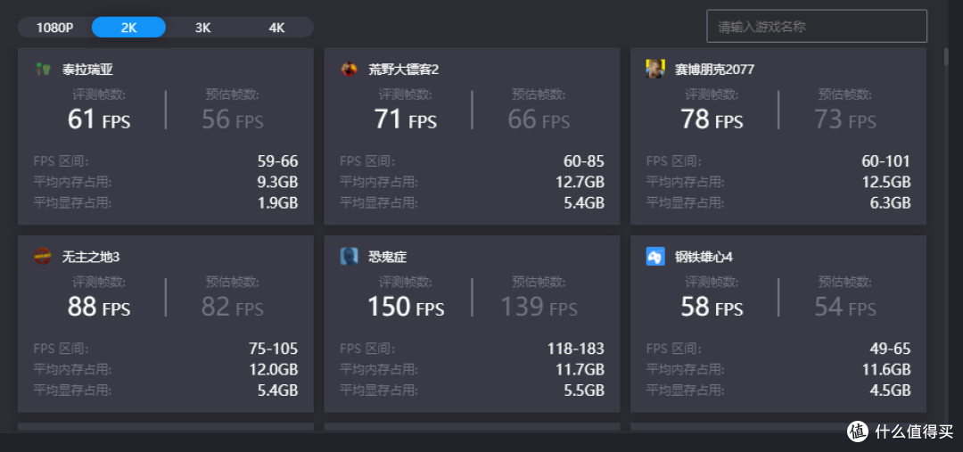Viewport: 963px width, 452px height.
Task: Click the 无主之地3 game icon
Action: [x=43, y=256]
